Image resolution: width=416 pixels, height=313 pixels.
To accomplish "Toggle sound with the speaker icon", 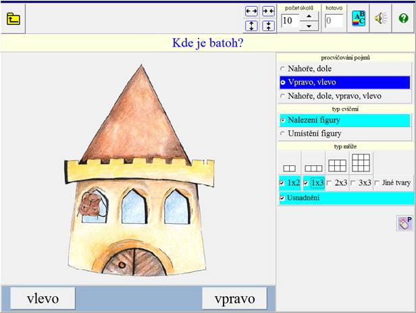I will [381, 19].
